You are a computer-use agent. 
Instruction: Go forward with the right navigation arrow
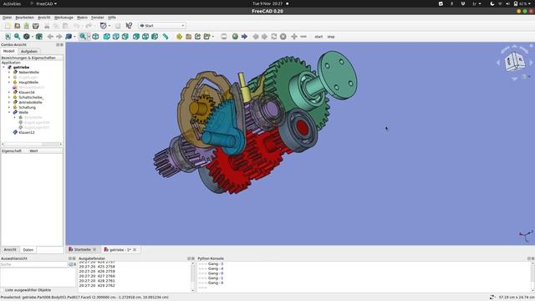point(59,37)
